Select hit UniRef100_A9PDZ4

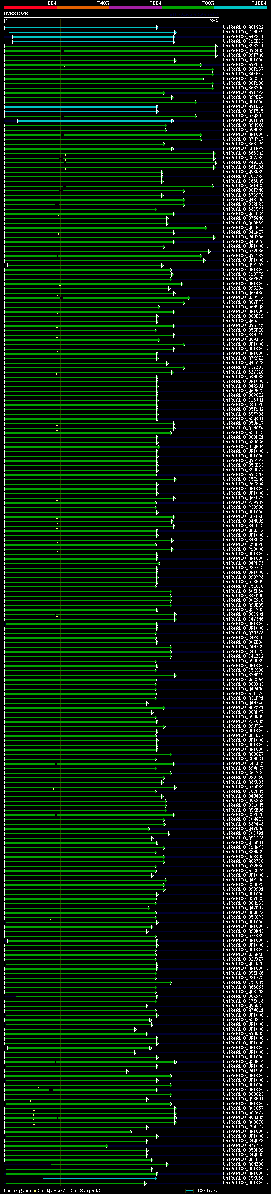[x=243, y=97]
